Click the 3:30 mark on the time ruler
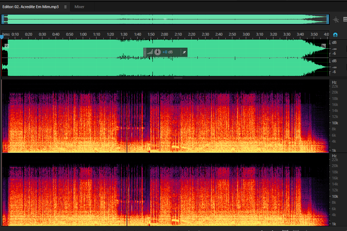This screenshot has width=347, height=231. (287, 34)
